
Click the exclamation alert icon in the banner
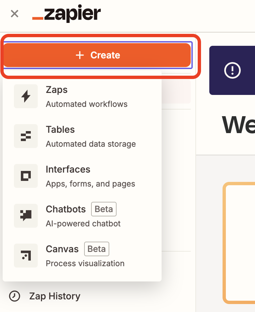pos(232,70)
